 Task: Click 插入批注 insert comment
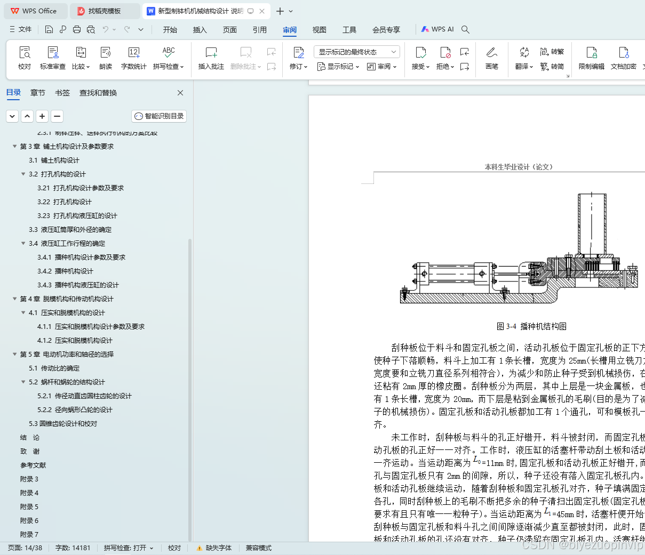pyautogui.click(x=211, y=58)
